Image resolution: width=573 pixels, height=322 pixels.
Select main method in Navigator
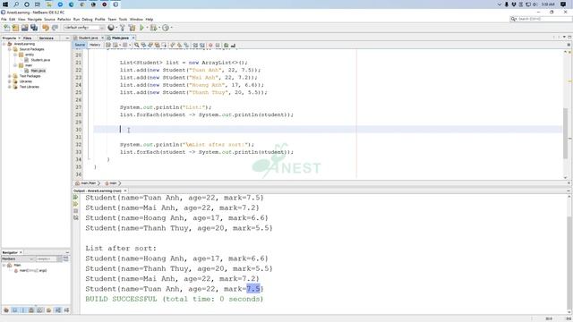(x=33, y=271)
